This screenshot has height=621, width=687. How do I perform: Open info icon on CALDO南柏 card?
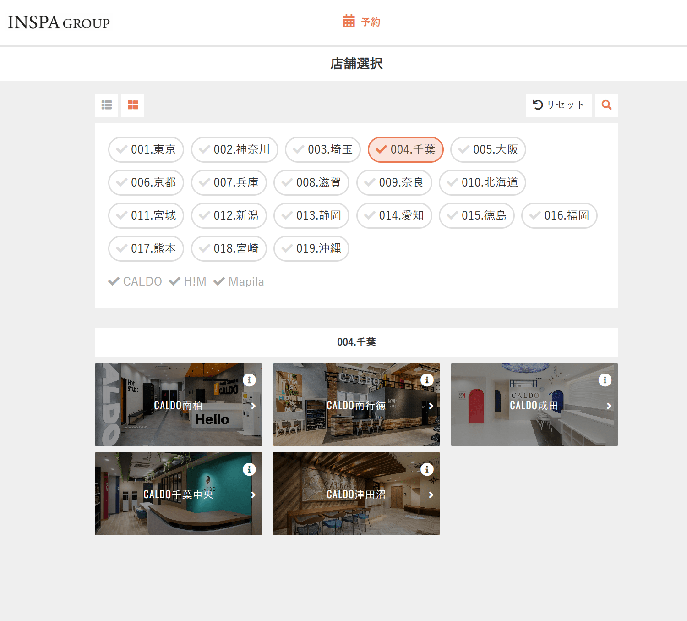[249, 380]
